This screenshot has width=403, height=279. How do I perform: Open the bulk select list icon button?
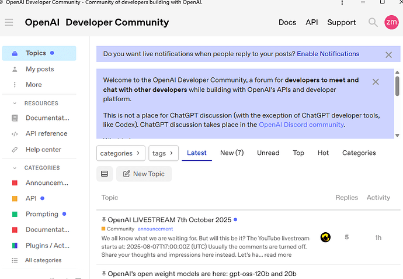click(x=105, y=174)
